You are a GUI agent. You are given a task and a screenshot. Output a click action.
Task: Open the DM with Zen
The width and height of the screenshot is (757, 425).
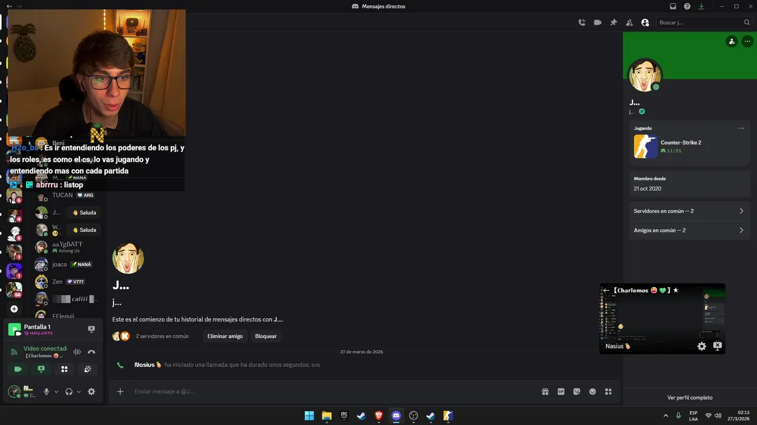click(66, 282)
